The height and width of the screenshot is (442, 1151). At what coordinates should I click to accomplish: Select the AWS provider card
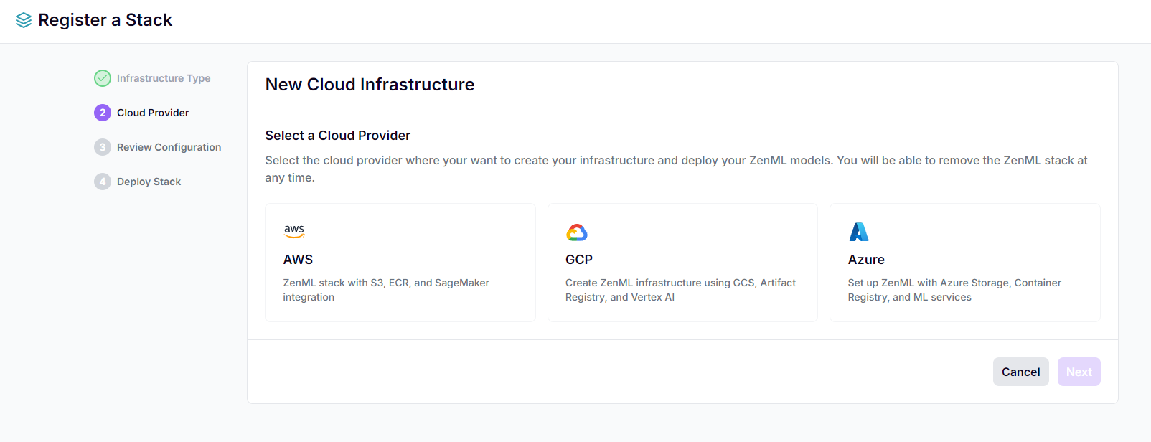point(400,262)
